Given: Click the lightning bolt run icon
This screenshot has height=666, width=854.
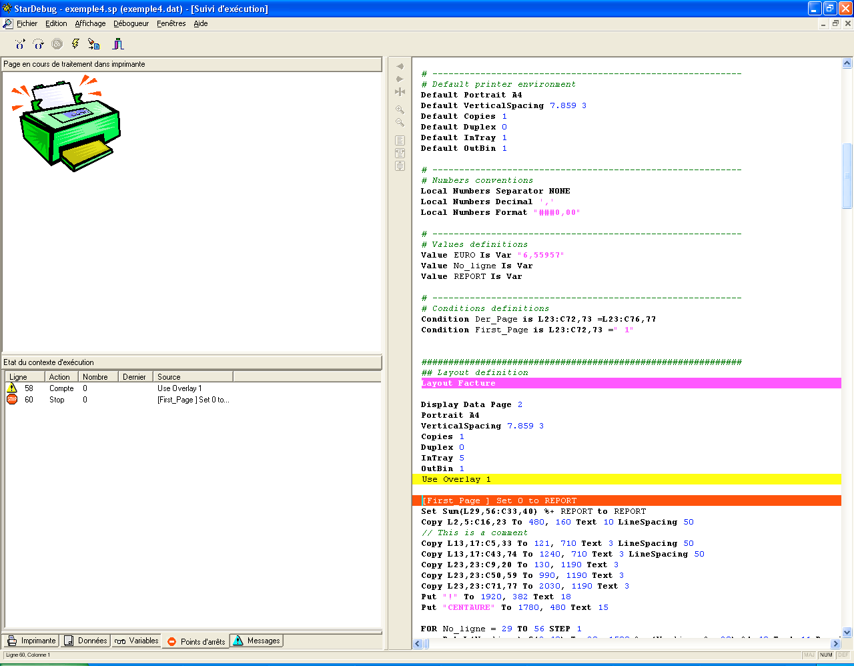Looking at the screenshot, I should point(75,44).
